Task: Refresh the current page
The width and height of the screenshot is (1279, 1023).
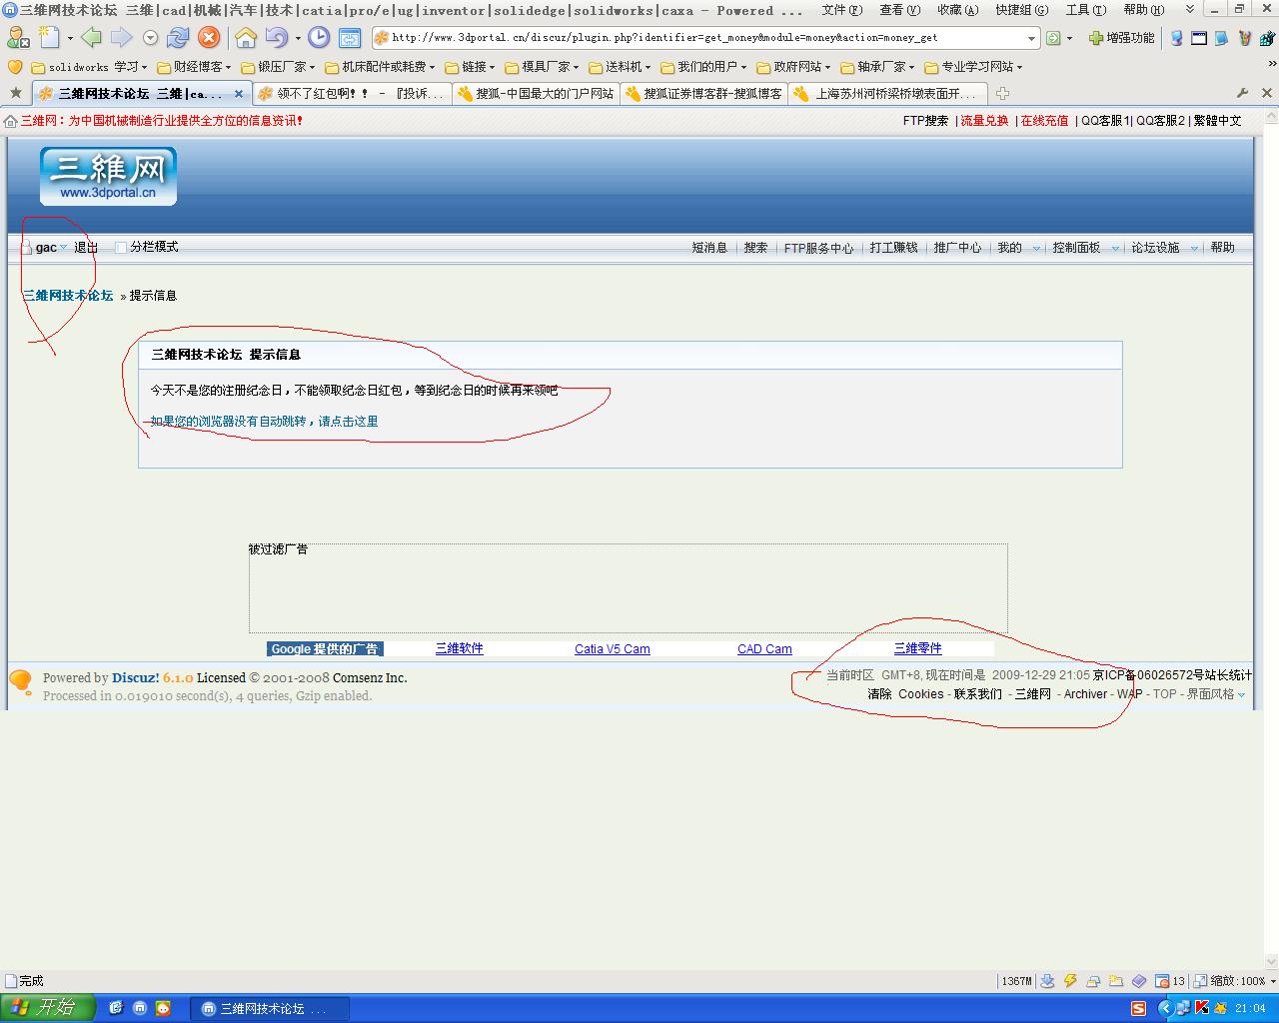Action: coord(178,38)
